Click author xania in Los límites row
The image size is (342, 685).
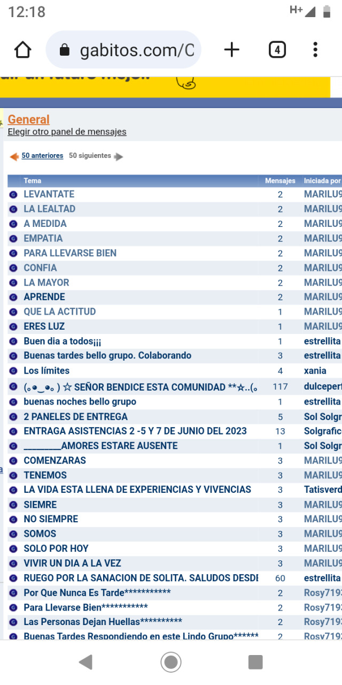click(x=315, y=370)
